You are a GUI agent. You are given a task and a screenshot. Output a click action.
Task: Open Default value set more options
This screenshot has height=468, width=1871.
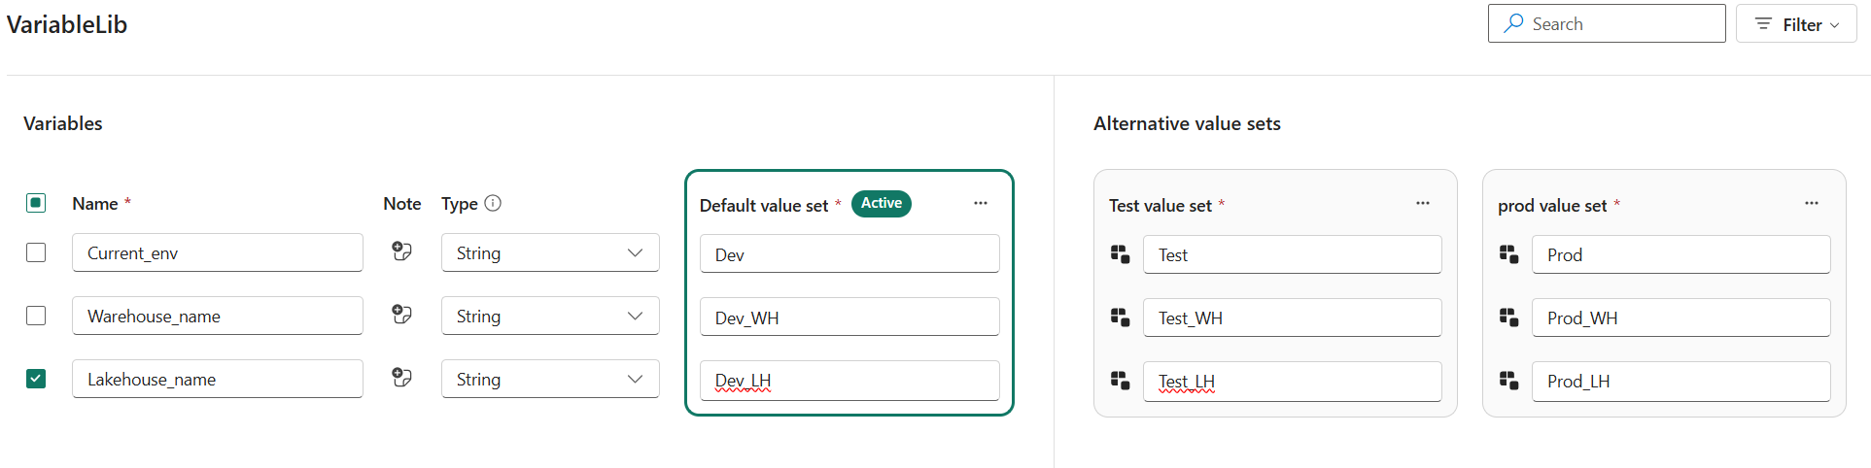pos(981,203)
